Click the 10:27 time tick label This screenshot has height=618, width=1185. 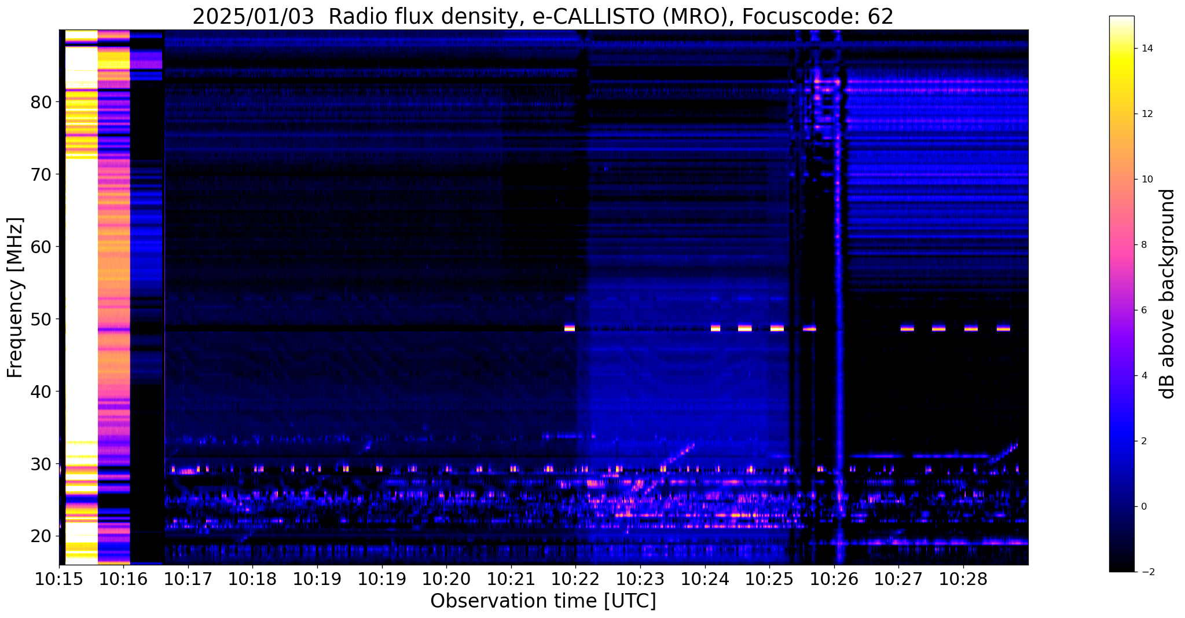point(898,579)
